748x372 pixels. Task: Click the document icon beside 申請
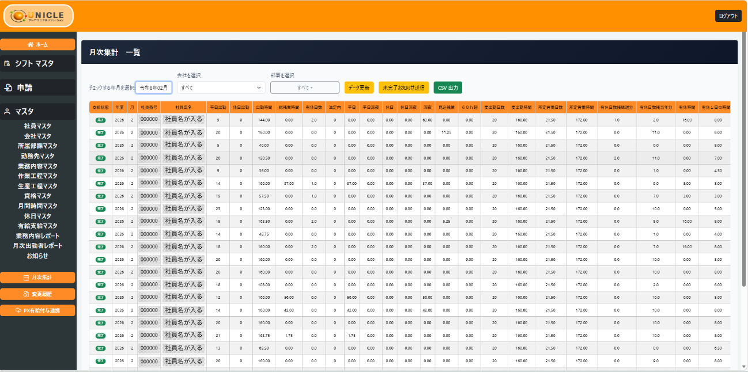pos(8,88)
